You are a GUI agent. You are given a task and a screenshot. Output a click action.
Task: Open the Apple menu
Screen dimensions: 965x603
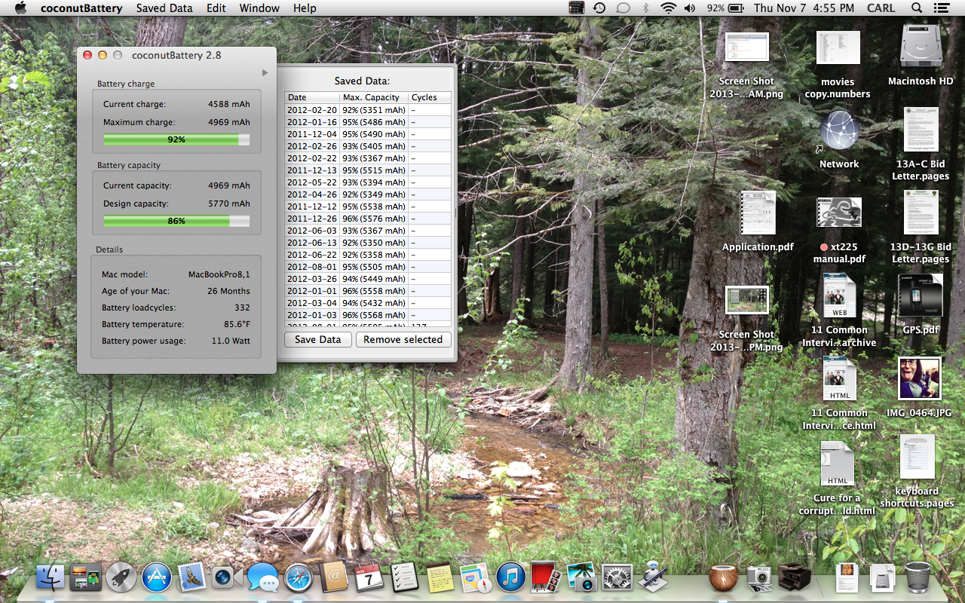coord(20,8)
